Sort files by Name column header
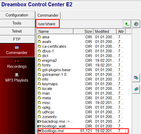The height and width of the screenshot is (134, 141). tap(55, 32)
